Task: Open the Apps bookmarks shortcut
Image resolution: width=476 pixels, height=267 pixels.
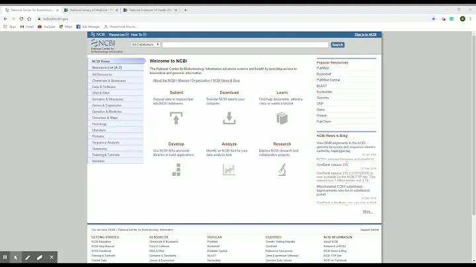Action: (10, 26)
